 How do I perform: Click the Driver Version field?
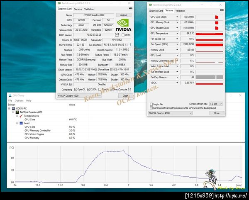[x=102, y=70]
